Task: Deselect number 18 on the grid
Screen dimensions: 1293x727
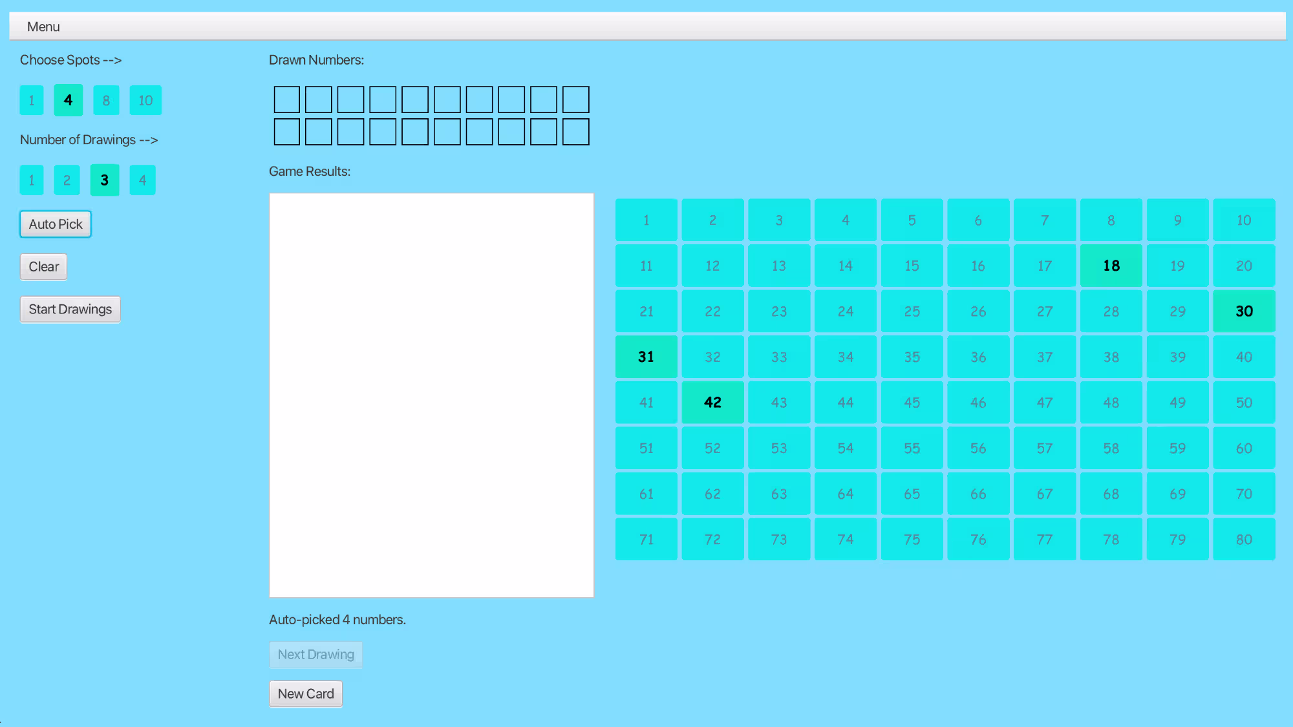Action: [1111, 266]
